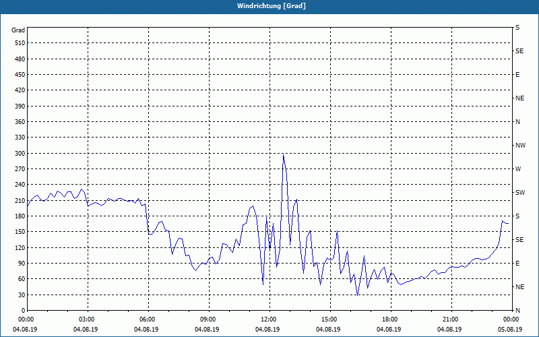Click the '18:00' x-axis label
This screenshot has height=337, width=539.
[x=389, y=319]
